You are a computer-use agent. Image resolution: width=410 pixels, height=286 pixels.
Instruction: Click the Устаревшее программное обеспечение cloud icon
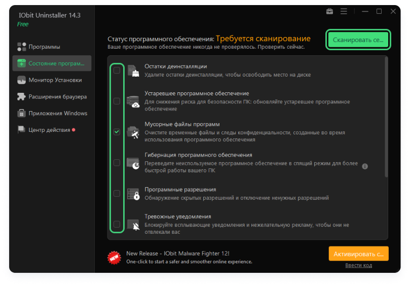point(133,101)
